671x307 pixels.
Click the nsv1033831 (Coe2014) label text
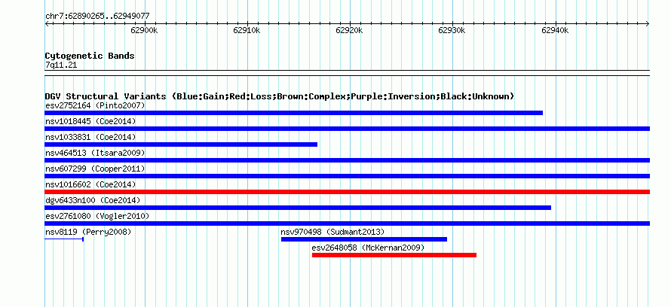90,137
